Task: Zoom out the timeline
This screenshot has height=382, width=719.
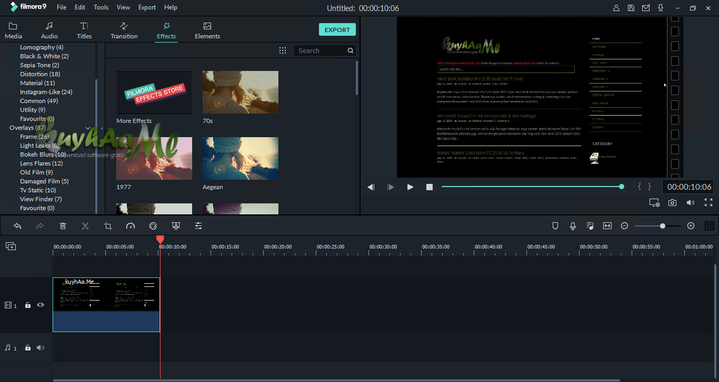Action: [x=625, y=226]
